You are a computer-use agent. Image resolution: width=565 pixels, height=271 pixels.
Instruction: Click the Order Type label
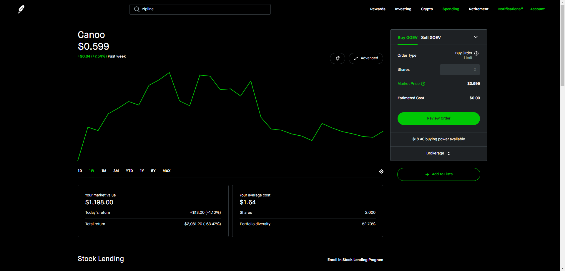point(407,55)
